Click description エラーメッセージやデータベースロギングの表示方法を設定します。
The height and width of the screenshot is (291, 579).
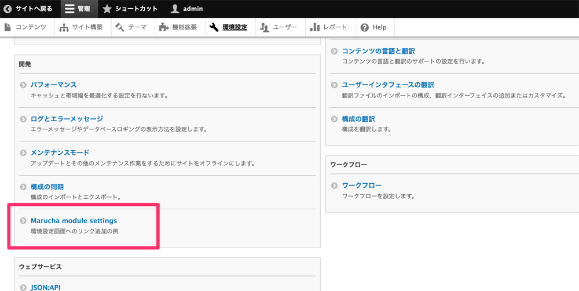point(119,129)
